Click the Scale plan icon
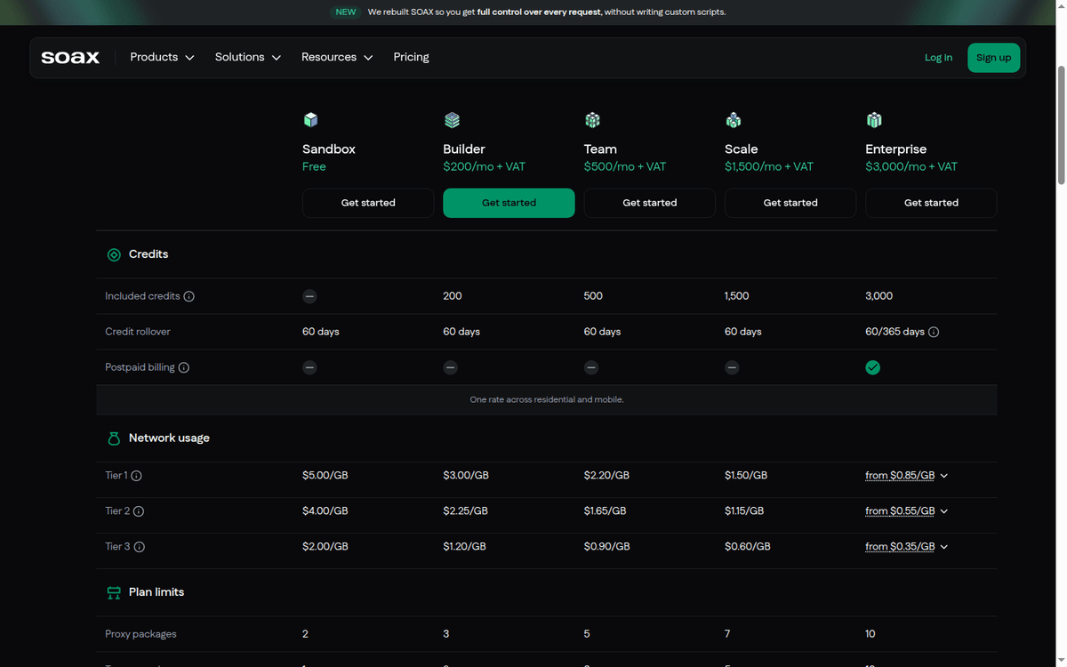Viewport: 1067px width, 667px height. tap(734, 119)
